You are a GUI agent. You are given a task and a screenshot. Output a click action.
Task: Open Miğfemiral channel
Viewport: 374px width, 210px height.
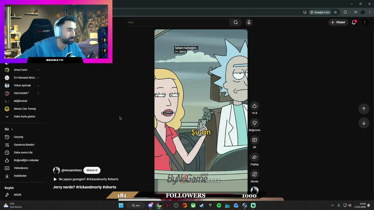[x=20, y=101]
